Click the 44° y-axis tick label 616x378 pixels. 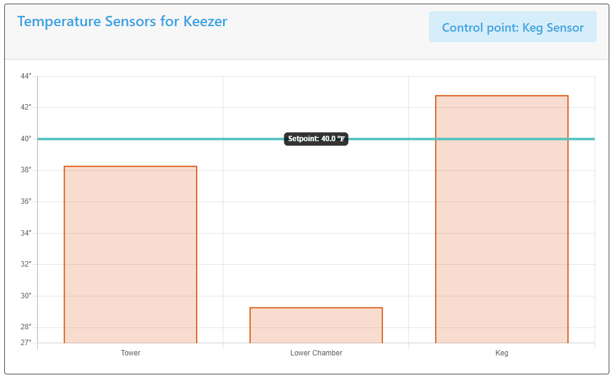pyautogui.click(x=26, y=76)
